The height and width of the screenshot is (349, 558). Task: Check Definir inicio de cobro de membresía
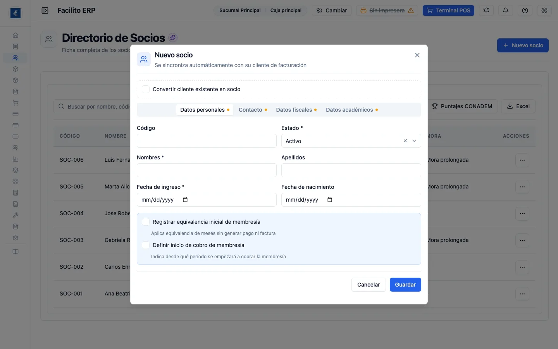[146, 245]
